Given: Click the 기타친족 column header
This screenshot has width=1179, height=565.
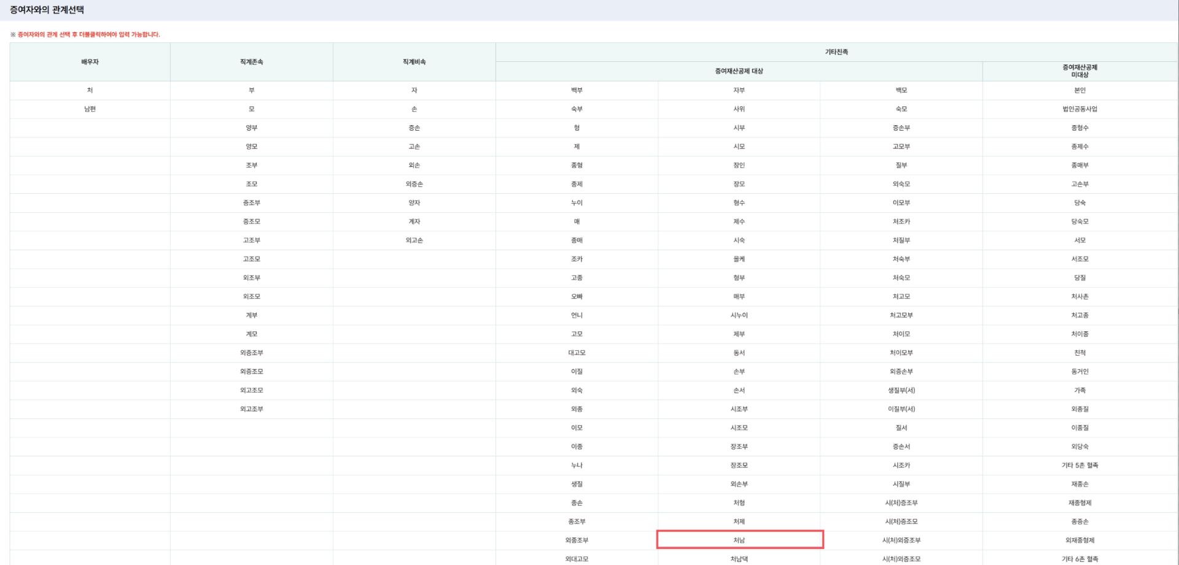Looking at the screenshot, I should [836, 52].
